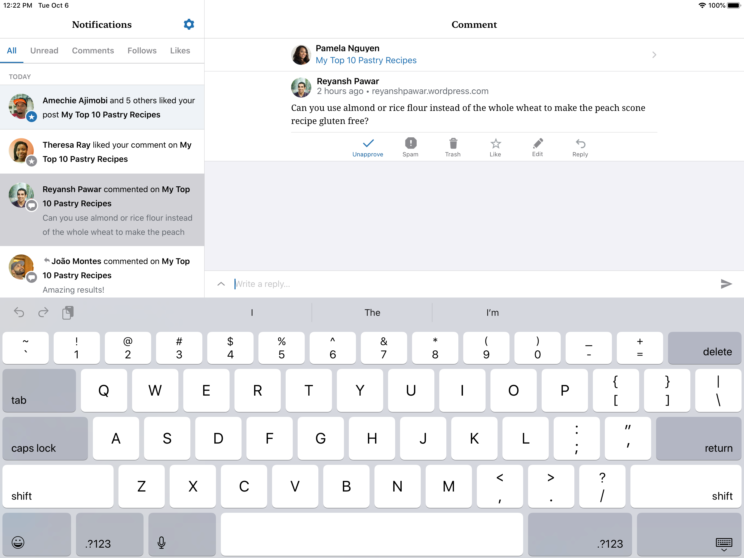Image resolution: width=744 pixels, height=558 pixels.
Task: Edit the comment with pencil icon
Action: [538, 147]
